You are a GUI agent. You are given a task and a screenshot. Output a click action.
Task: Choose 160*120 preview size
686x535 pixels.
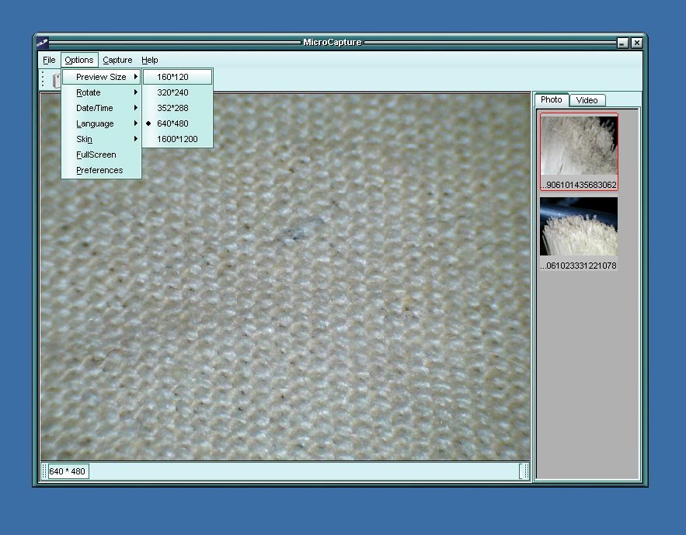click(172, 77)
